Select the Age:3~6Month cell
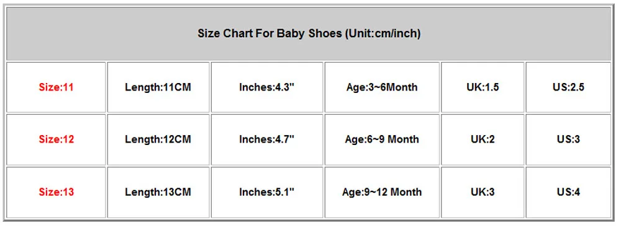The height and width of the screenshot is (228, 621). pos(382,87)
